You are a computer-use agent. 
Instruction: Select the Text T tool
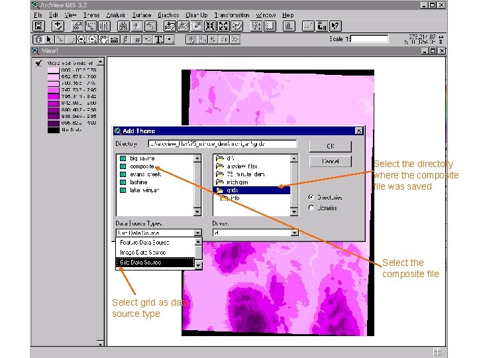pos(158,40)
